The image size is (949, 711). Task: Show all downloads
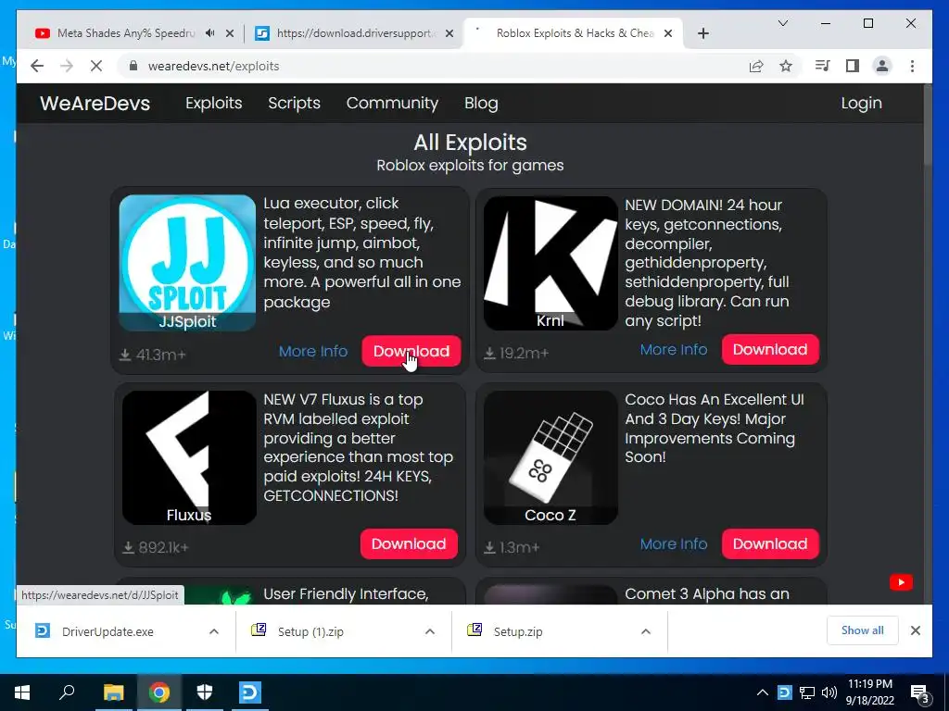point(862,630)
